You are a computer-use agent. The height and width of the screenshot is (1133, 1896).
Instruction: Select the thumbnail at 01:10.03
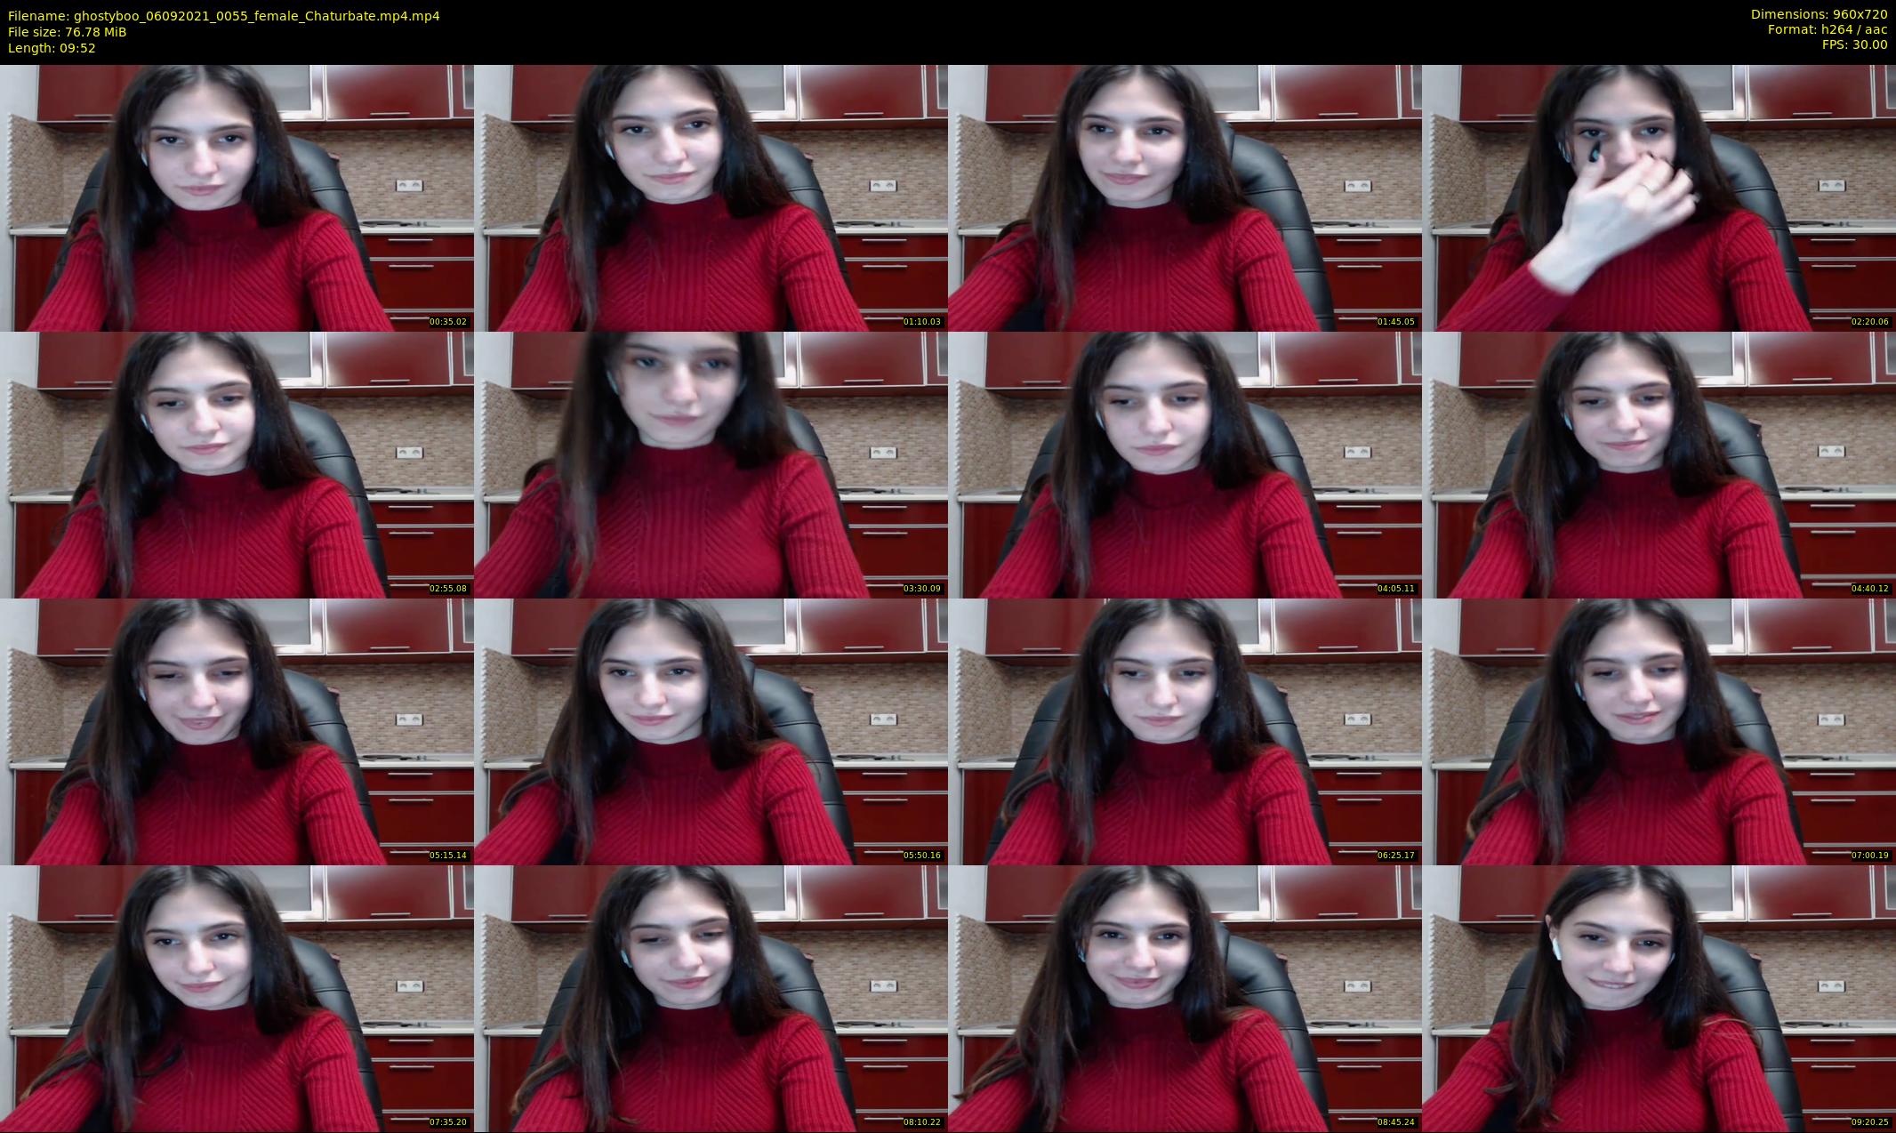point(711,197)
